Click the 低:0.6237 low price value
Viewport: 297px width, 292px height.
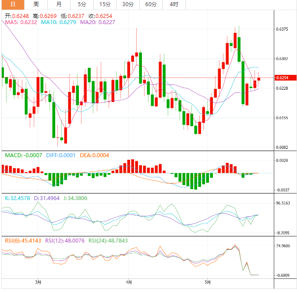pyautogui.click(x=72, y=16)
